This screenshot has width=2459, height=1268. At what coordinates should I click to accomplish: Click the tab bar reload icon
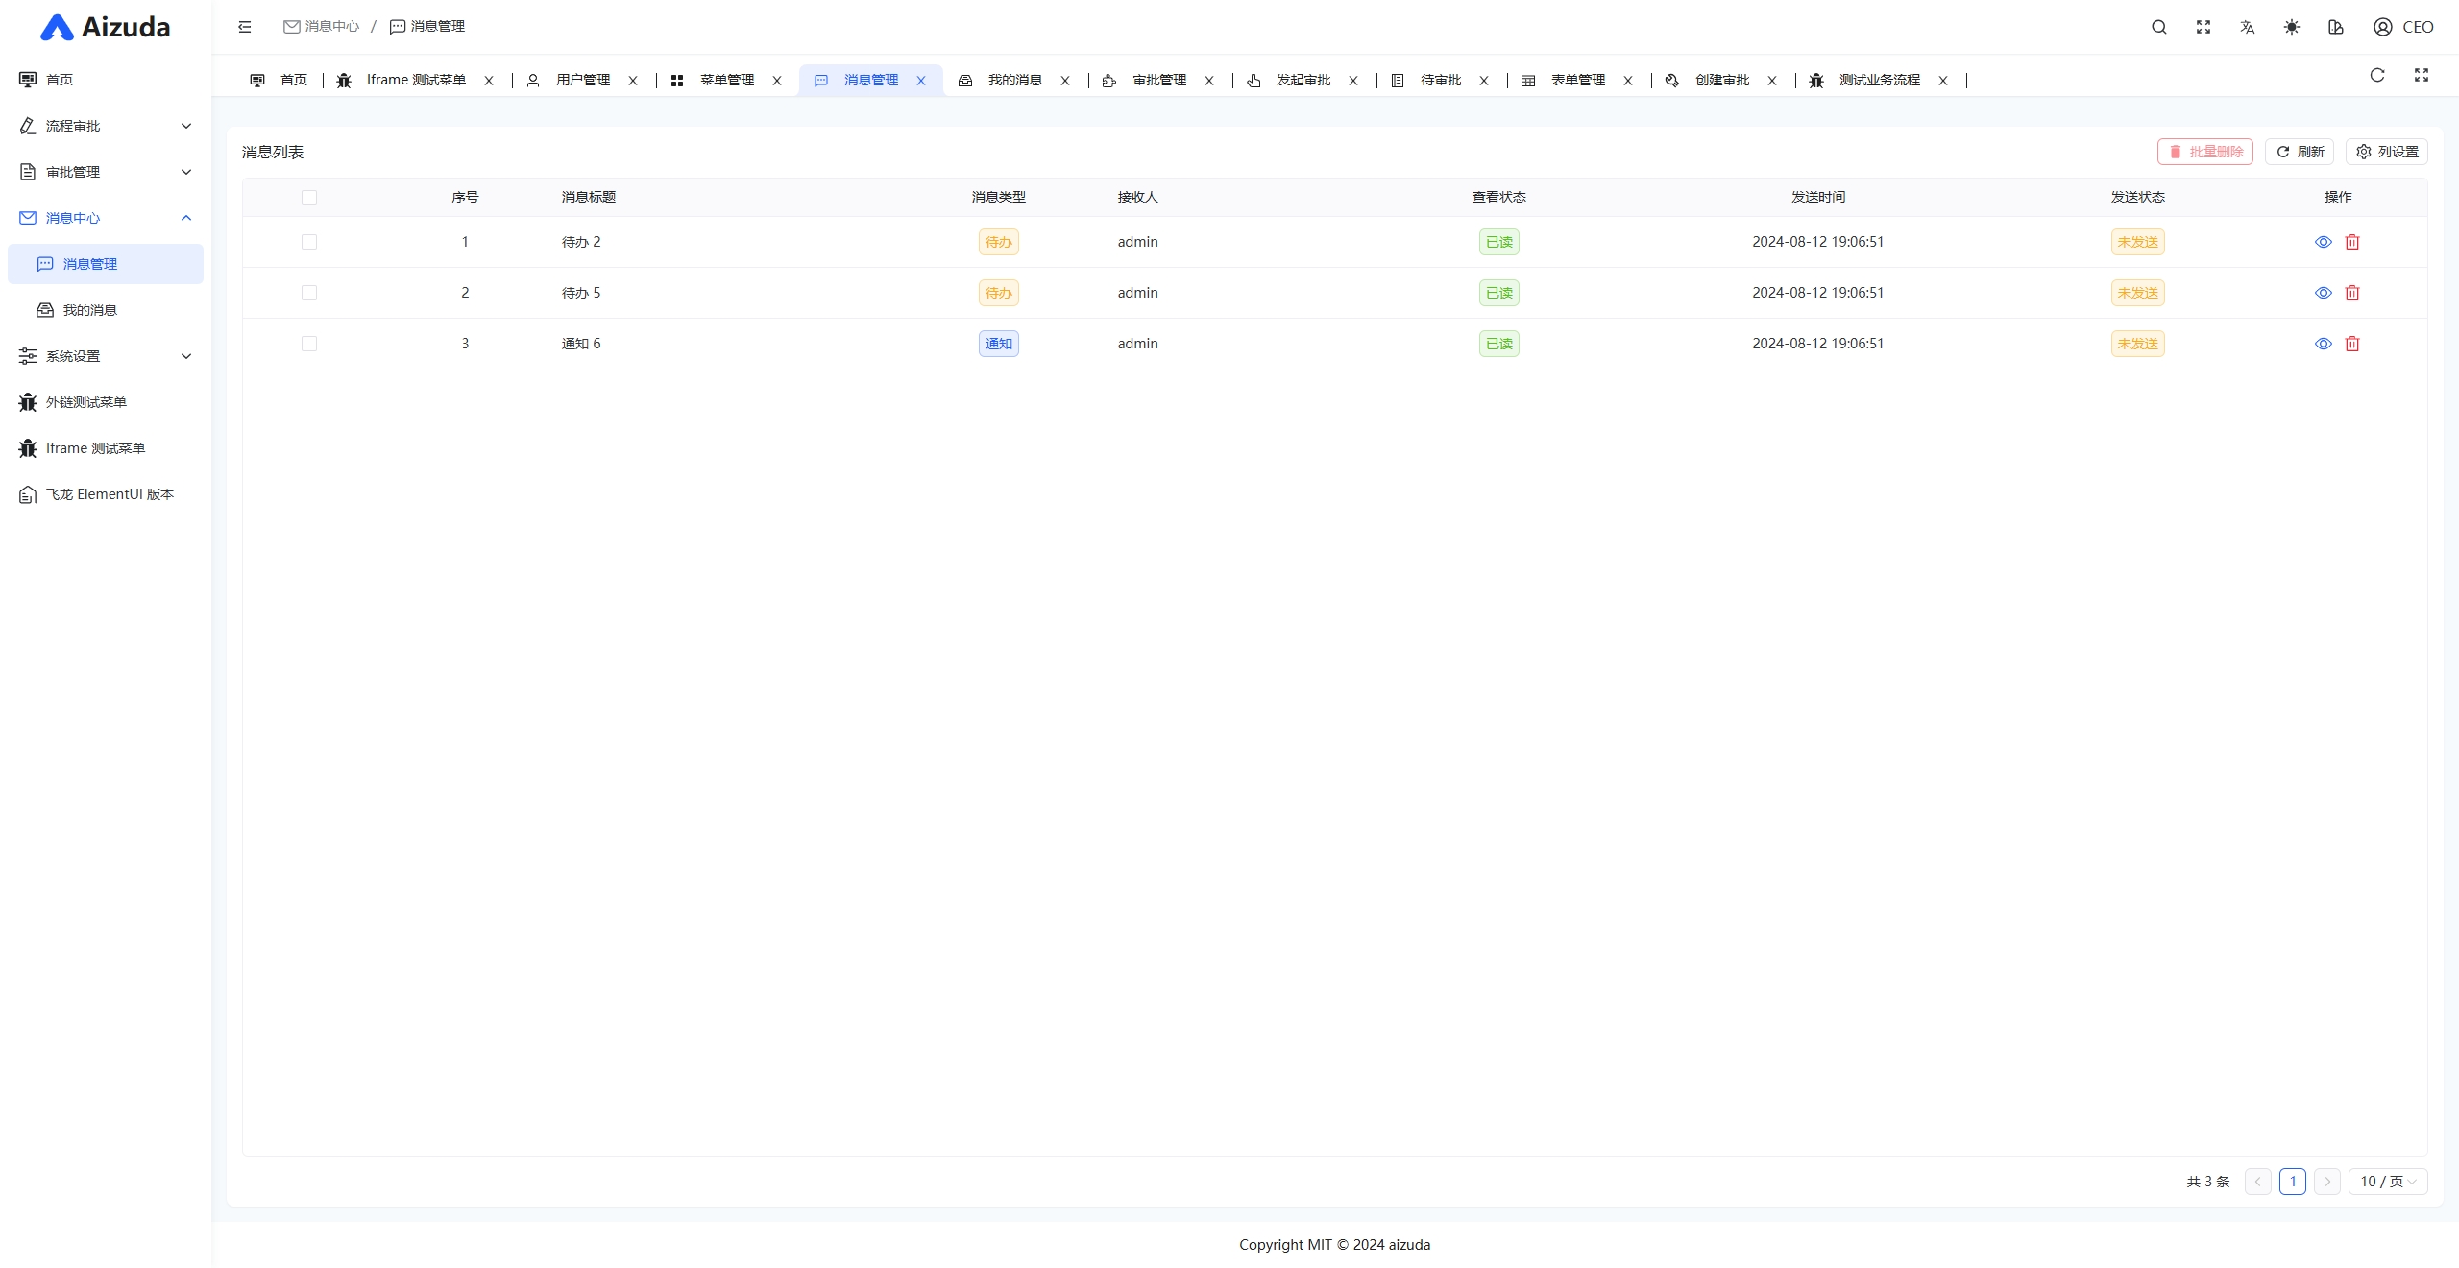coord(2377,75)
